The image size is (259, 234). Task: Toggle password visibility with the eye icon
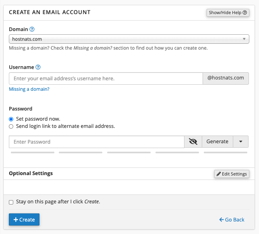pos(193,142)
